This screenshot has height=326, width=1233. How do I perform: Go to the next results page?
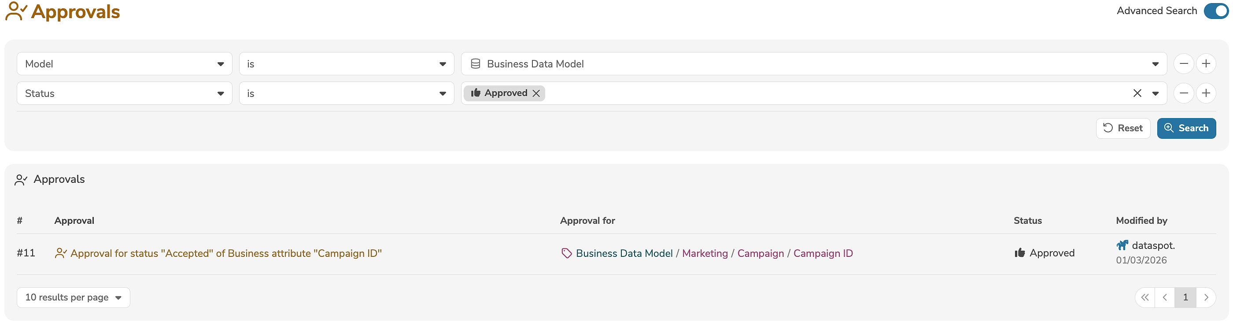point(1206,297)
